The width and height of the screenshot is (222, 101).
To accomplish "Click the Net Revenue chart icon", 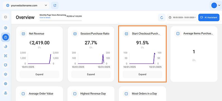I will click(x=23, y=34).
